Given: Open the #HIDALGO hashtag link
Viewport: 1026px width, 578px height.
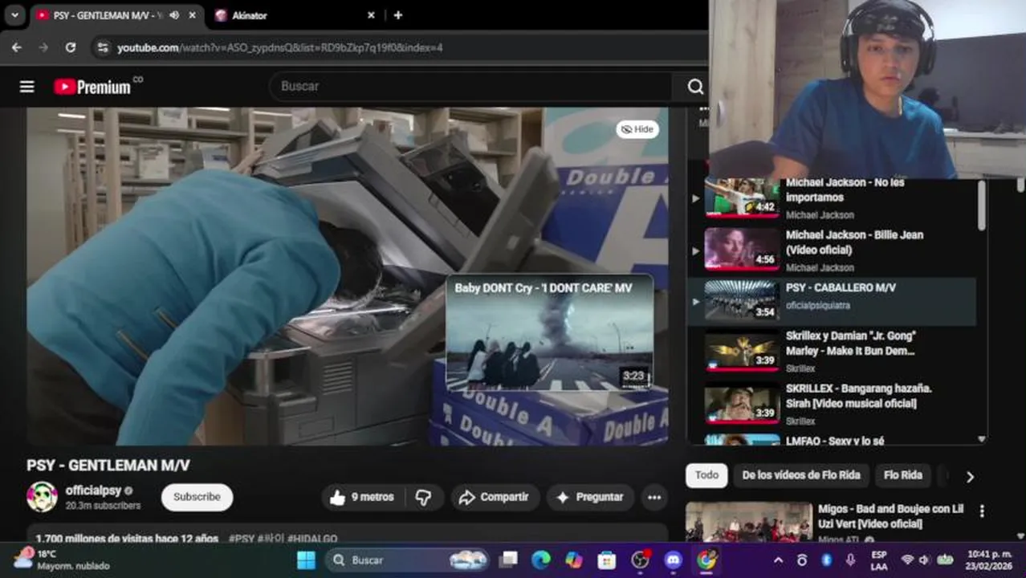Looking at the screenshot, I should click(x=312, y=539).
